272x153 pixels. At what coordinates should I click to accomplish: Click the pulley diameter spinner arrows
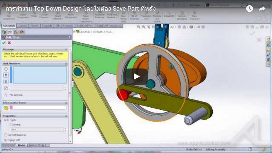coord(65,88)
